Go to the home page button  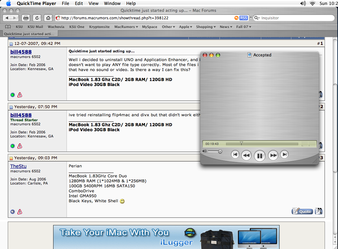coord(48,18)
